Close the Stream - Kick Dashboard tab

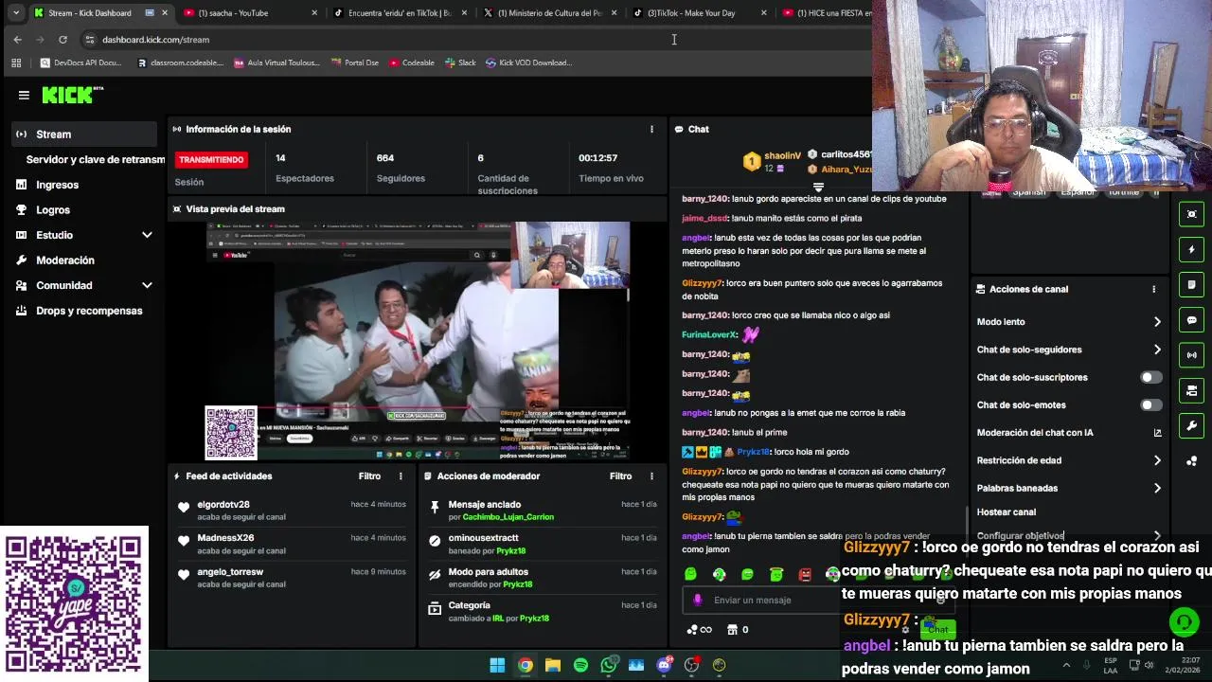[165, 13]
